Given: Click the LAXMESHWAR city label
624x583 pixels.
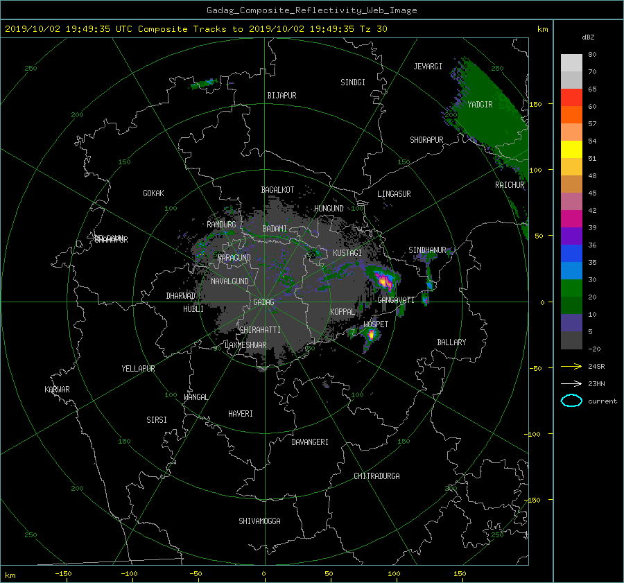Looking at the screenshot, I should click(245, 345).
